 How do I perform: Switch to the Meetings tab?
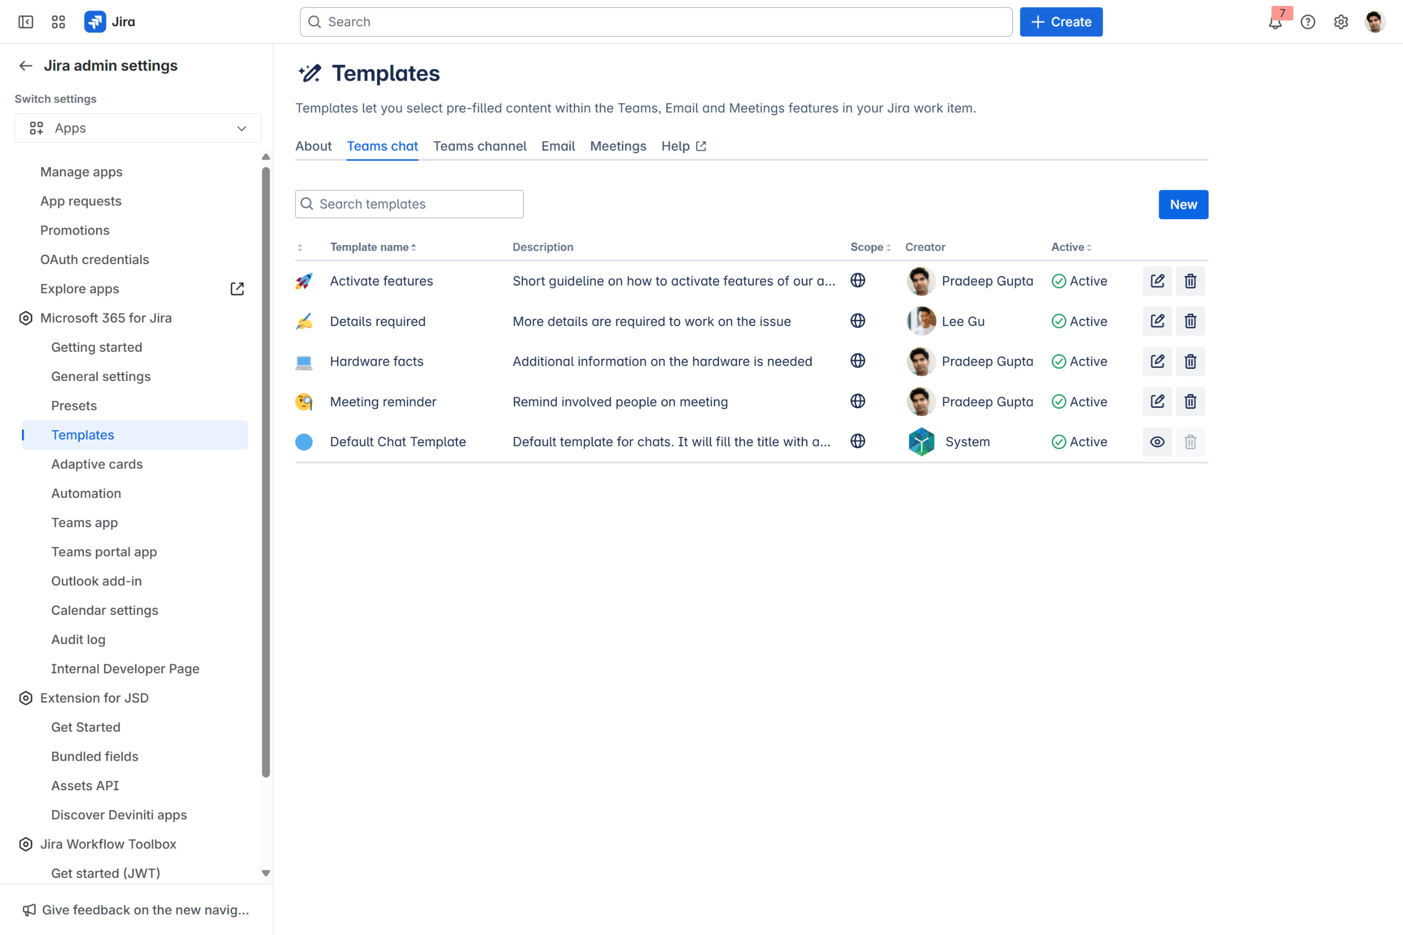coord(618,146)
